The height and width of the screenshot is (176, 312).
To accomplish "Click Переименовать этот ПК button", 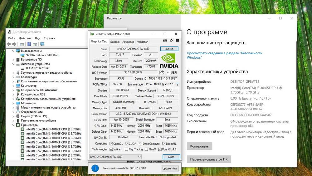I will pyautogui.click(x=209, y=159).
